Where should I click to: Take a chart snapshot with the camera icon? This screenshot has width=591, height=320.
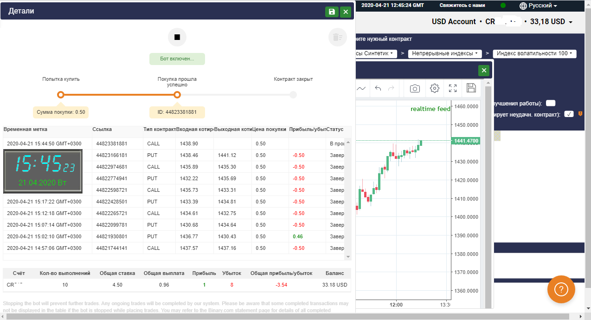pos(414,88)
